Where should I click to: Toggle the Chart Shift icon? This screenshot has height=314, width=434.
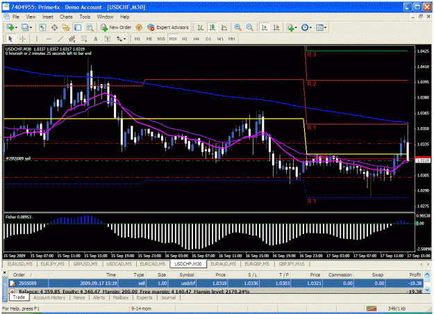pos(276,27)
